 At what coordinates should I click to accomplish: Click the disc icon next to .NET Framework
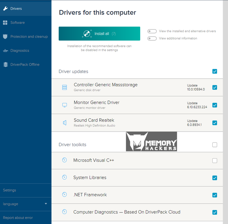click(x=64, y=194)
